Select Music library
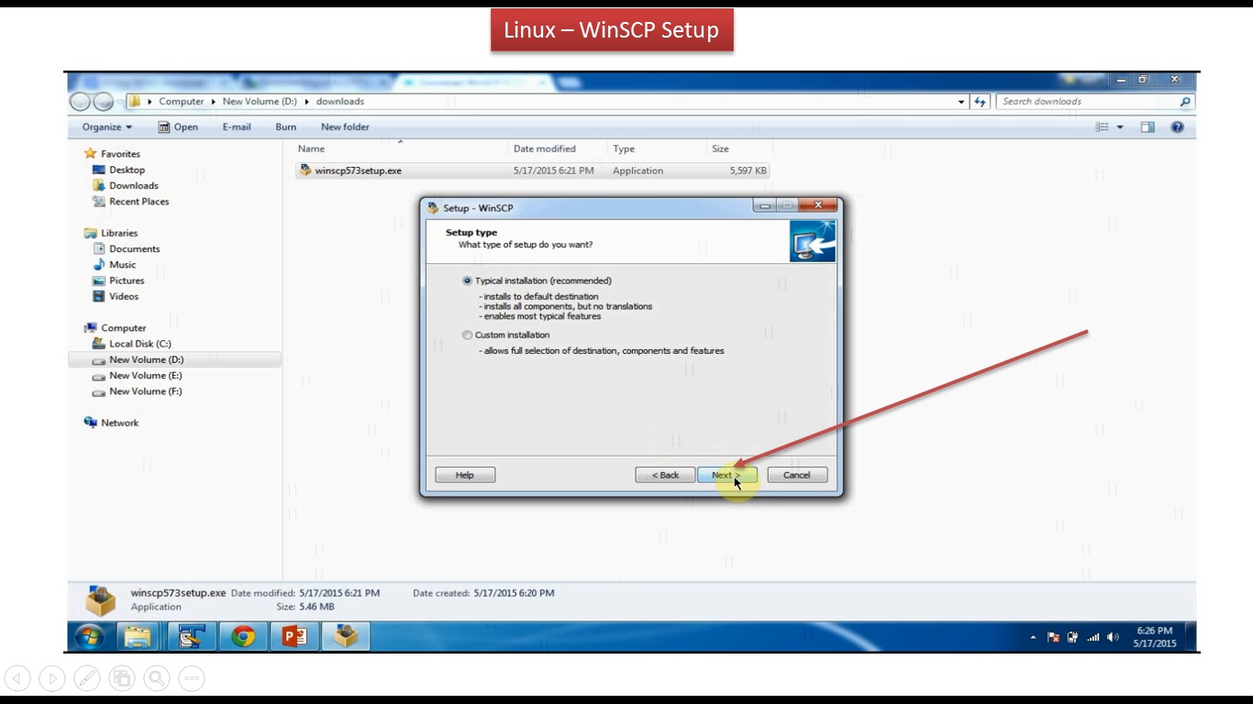1253x704 pixels. click(114, 264)
